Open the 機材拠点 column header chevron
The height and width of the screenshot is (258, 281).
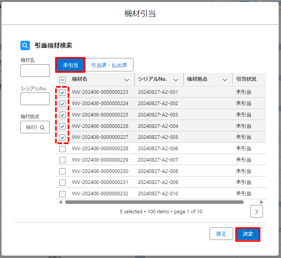pos(225,80)
